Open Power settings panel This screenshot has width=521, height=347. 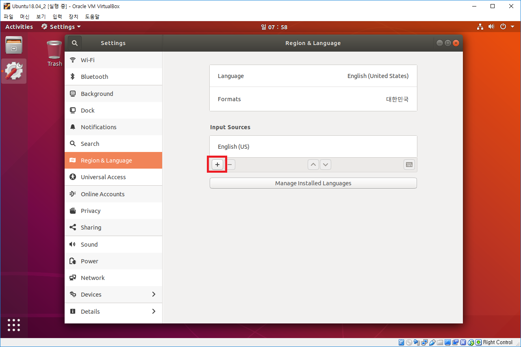[113, 261]
